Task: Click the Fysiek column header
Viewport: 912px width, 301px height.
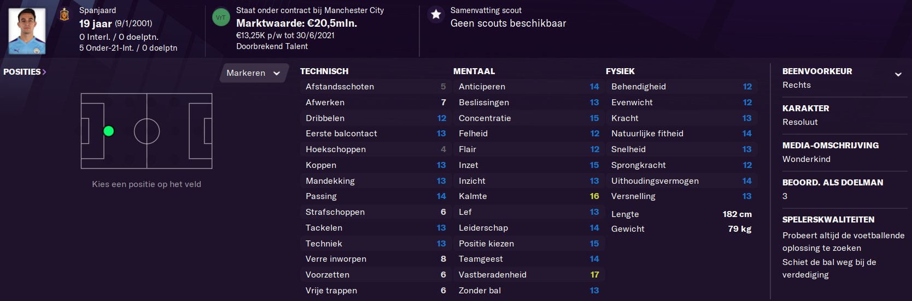Action: [620, 71]
